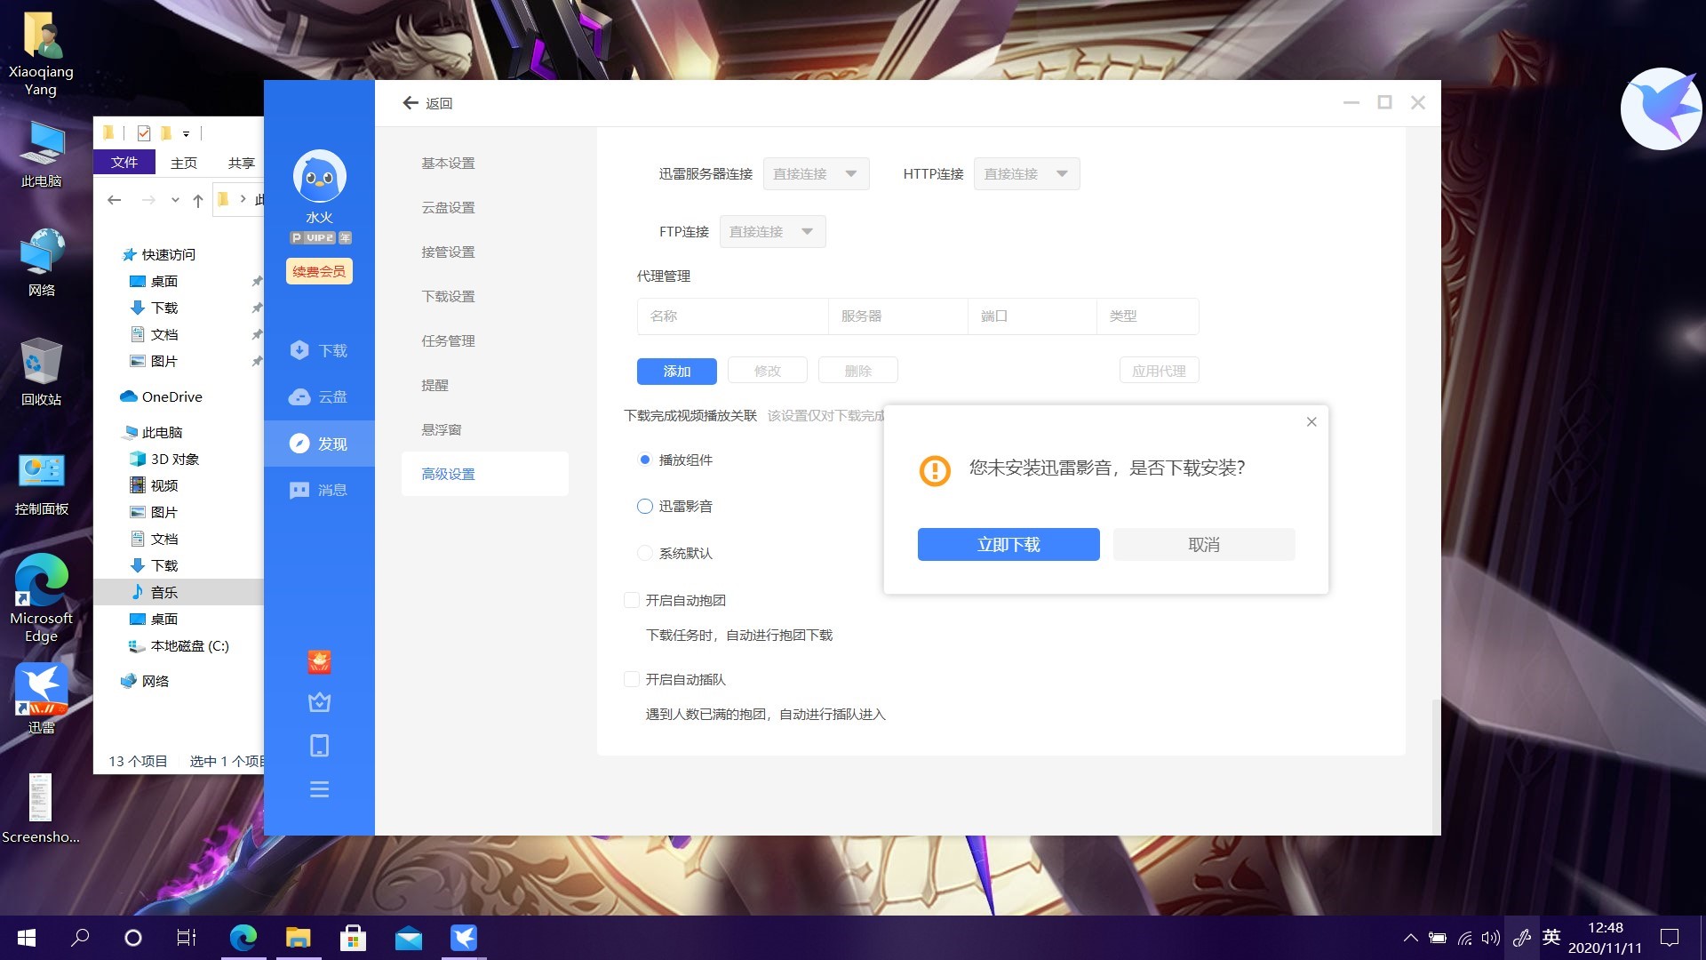The height and width of the screenshot is (960, 1706).
Task: Switch to the 下载设置 settings tab
Action: coord(448,297)
